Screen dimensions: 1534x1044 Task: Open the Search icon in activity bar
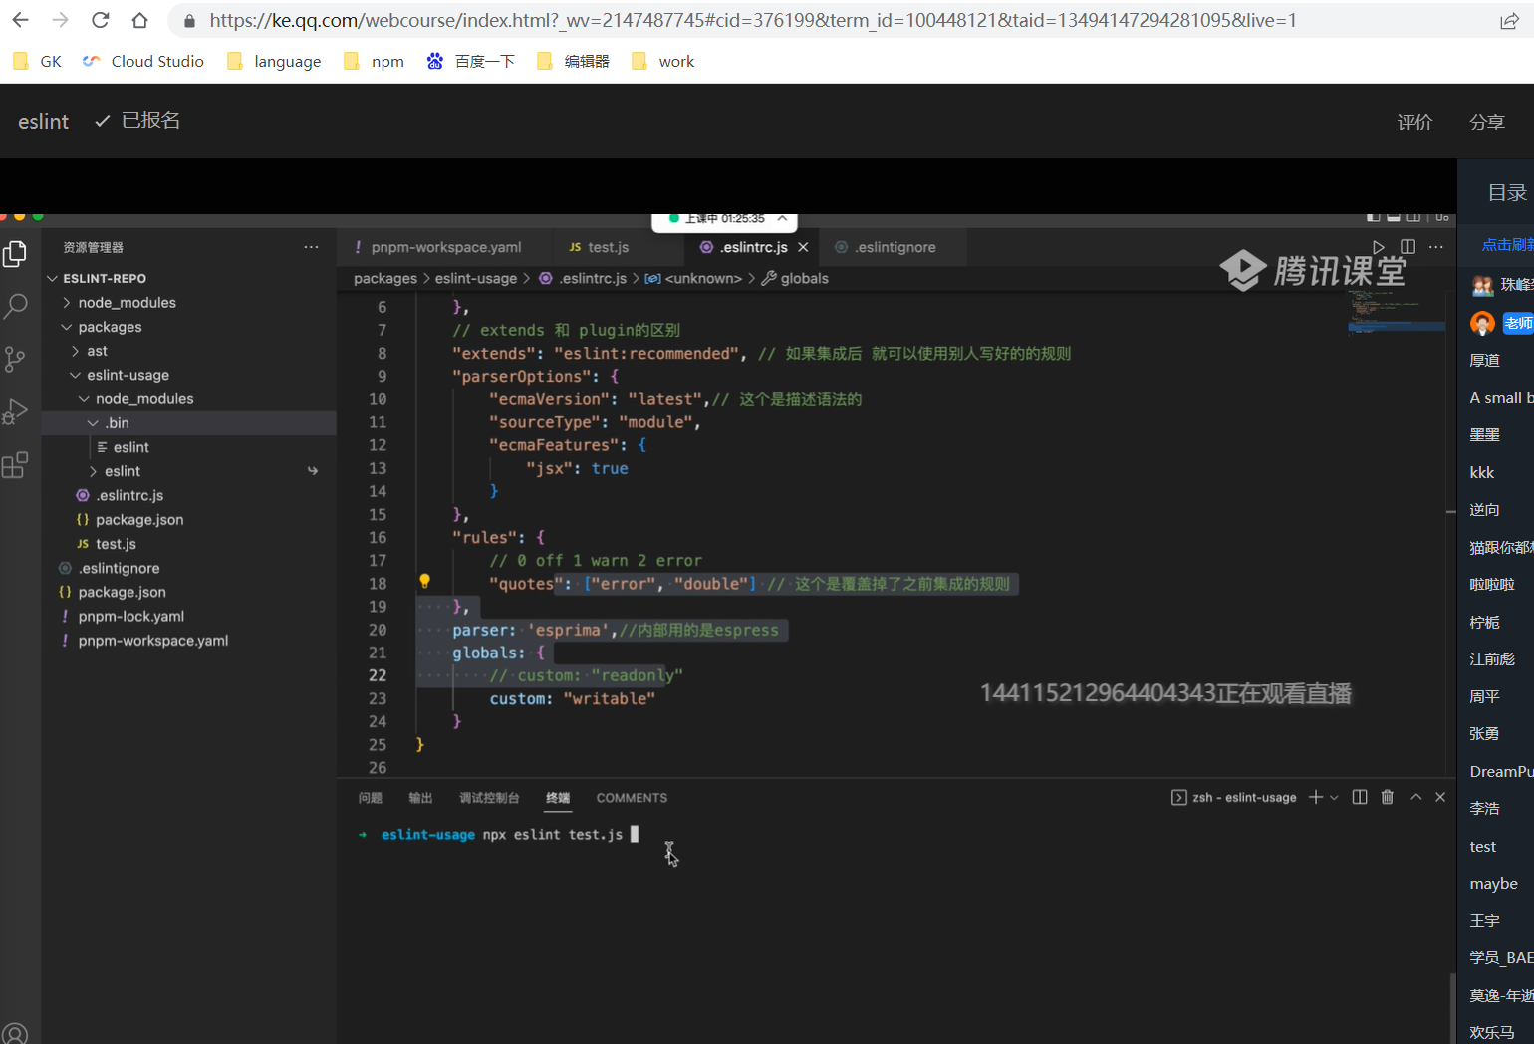[x=15, y=306]
